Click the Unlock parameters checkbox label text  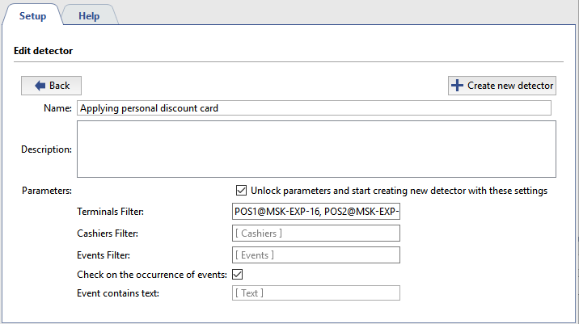pos(399,191)
